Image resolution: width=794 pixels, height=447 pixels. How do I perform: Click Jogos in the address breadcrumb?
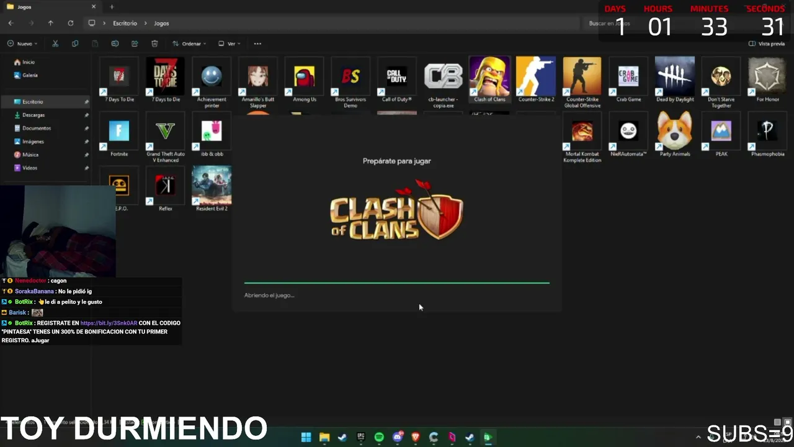[x=161, y=23]
